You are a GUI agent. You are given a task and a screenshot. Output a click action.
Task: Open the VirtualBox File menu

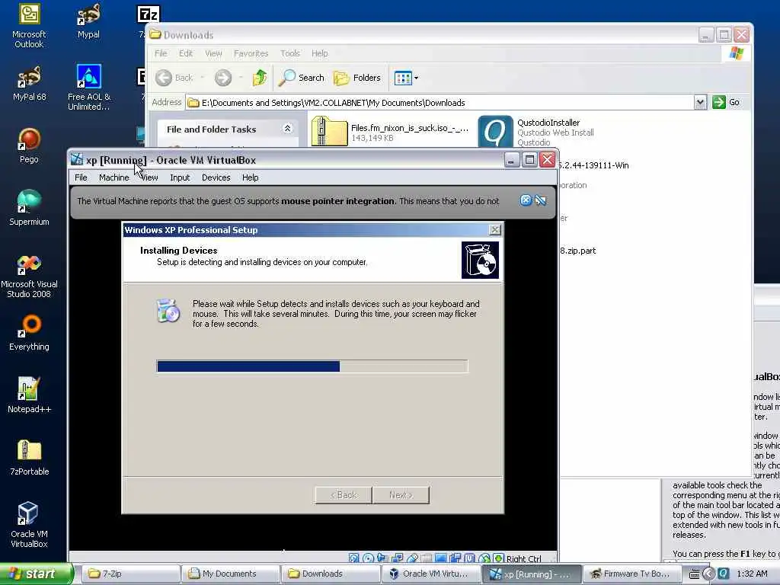(x=81, y=177)
